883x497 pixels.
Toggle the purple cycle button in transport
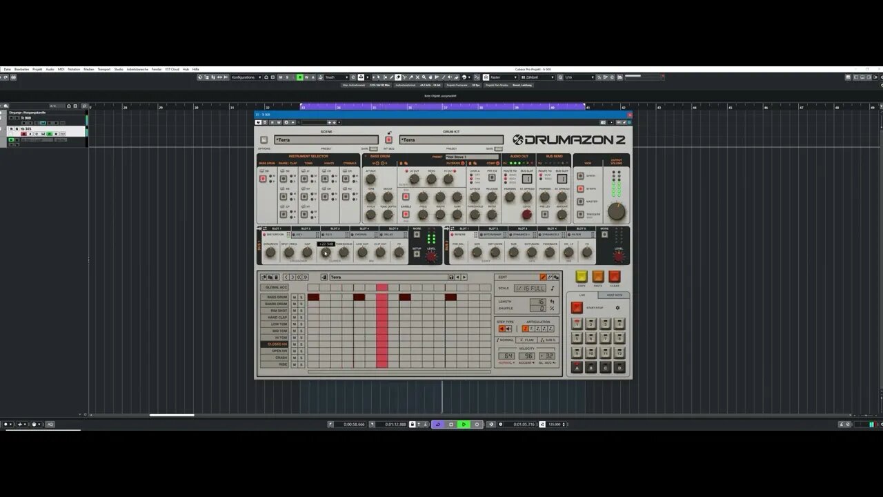pyautogui.click(x=437, y=425)
